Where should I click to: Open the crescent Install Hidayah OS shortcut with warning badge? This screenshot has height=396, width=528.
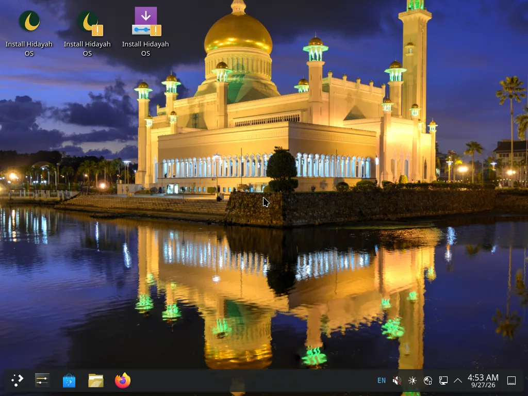pos(88,22)
